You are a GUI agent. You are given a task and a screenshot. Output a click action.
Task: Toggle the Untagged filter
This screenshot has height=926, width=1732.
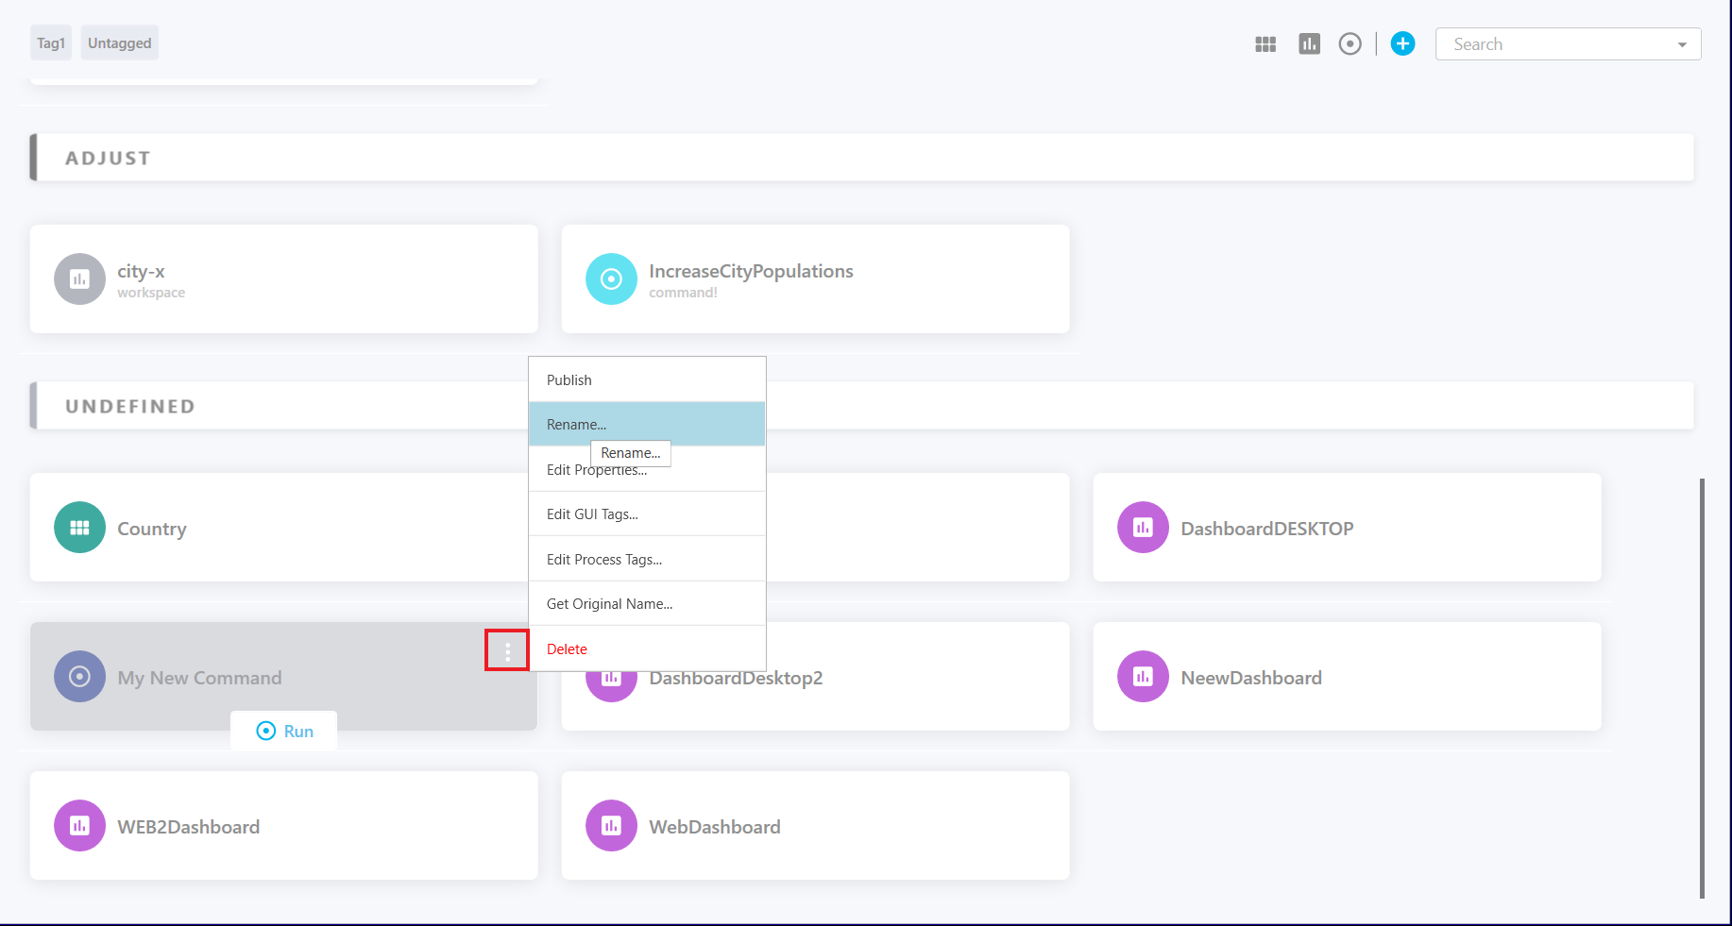(119, 42)
